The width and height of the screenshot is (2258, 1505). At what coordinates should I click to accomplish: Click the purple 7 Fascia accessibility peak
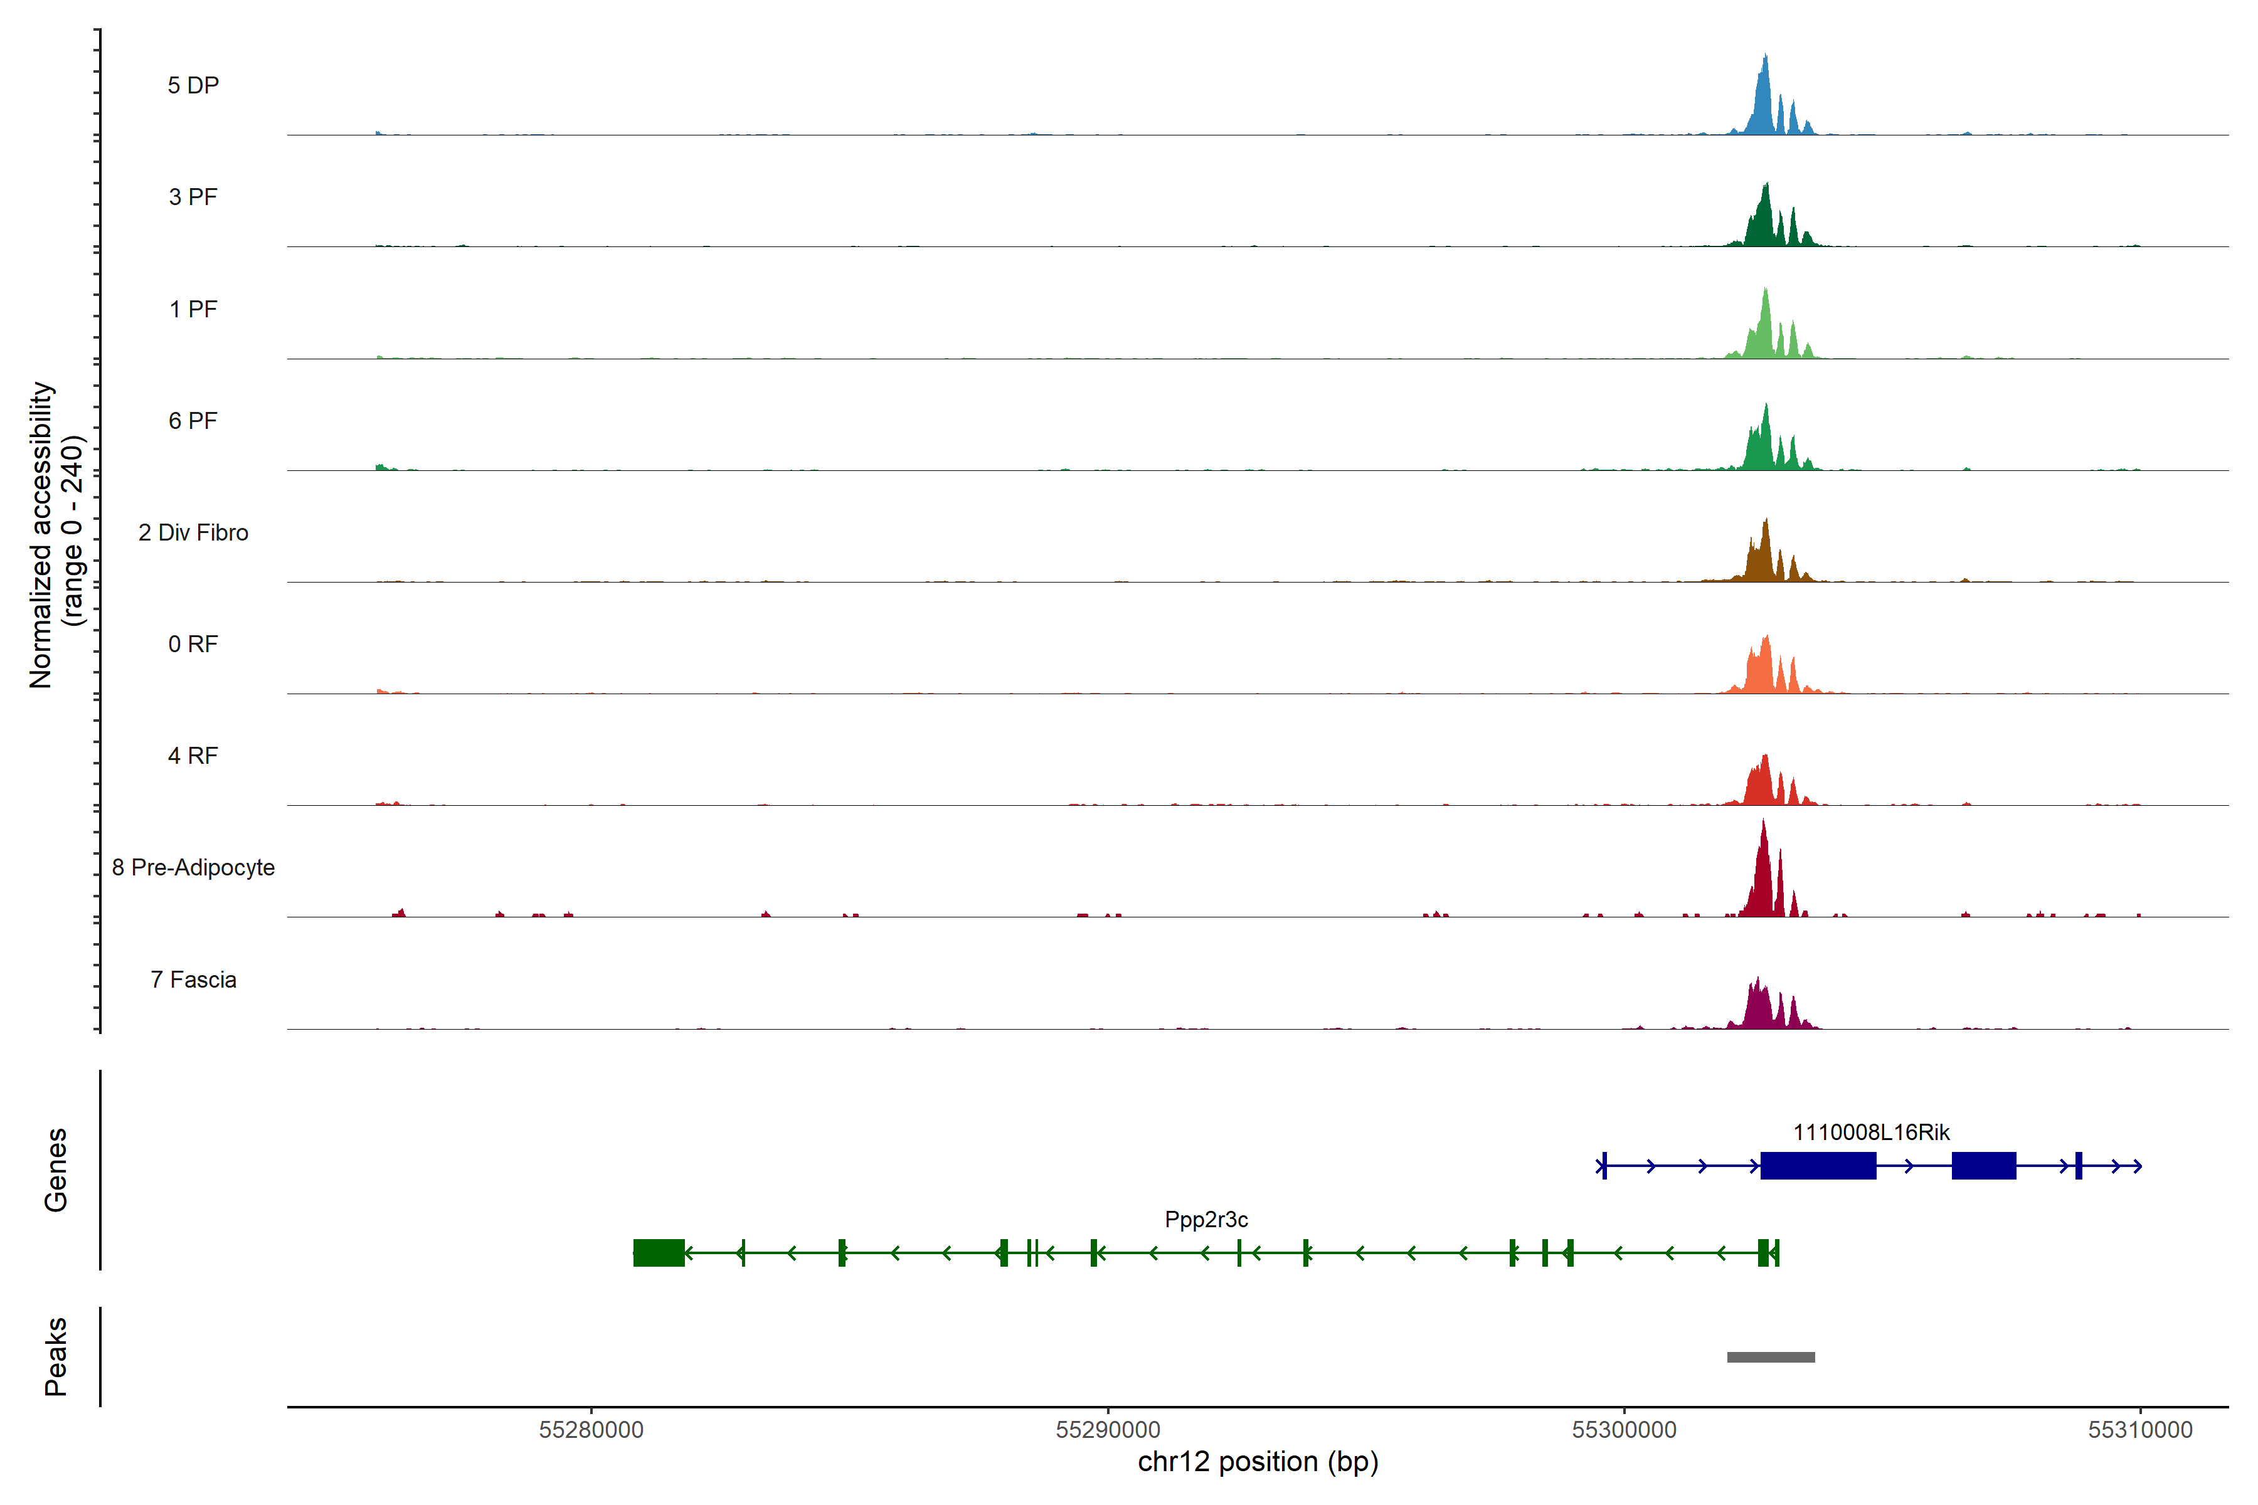tap(1759, 1008)
